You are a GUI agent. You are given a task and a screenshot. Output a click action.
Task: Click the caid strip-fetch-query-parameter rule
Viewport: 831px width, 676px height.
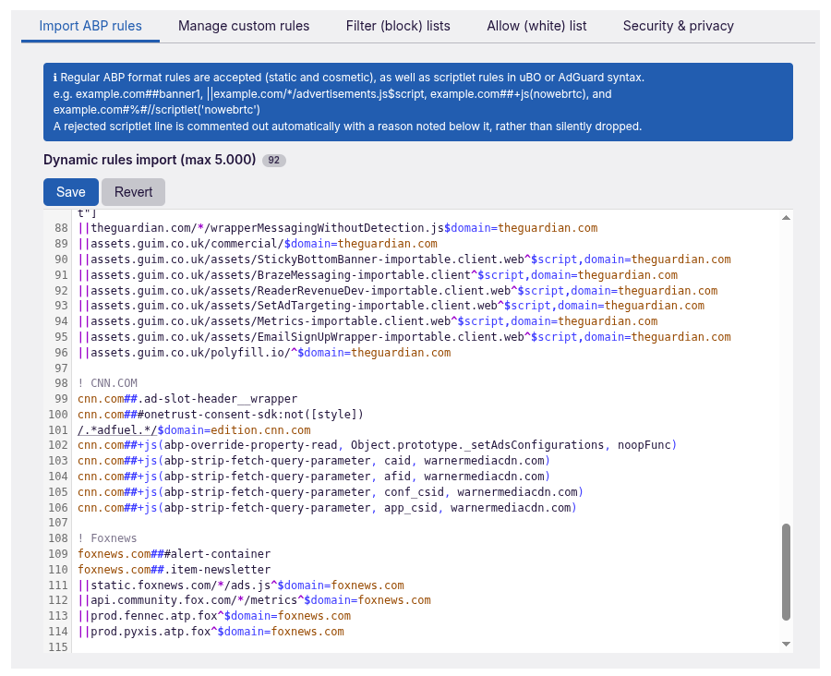tap(314, 461)
